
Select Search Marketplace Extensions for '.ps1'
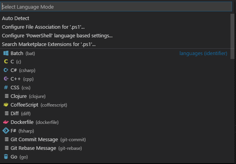pos(115,44)
